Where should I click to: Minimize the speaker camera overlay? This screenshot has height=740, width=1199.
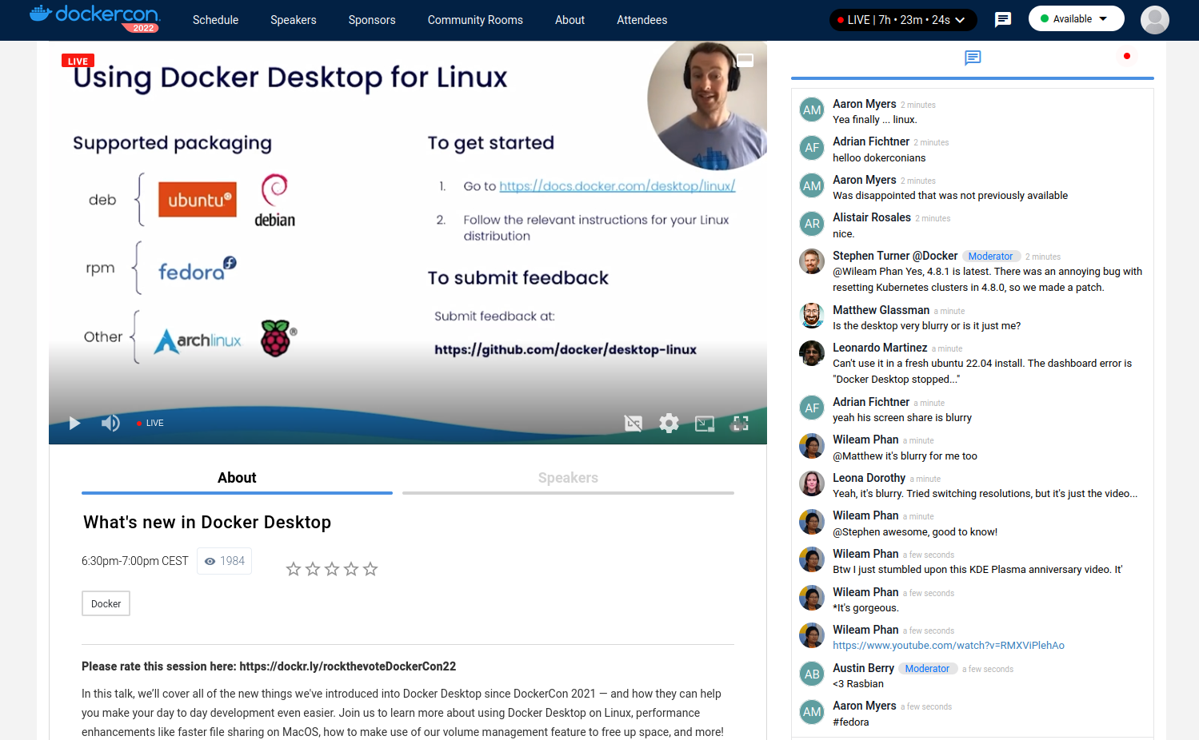pyautogui.click(x=745, y=60)
